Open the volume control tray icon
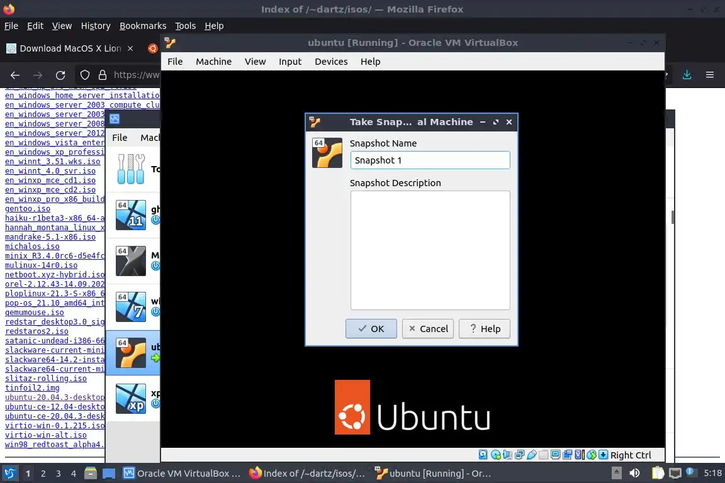The height and width of the screenshot is (483, 725). 635,474
